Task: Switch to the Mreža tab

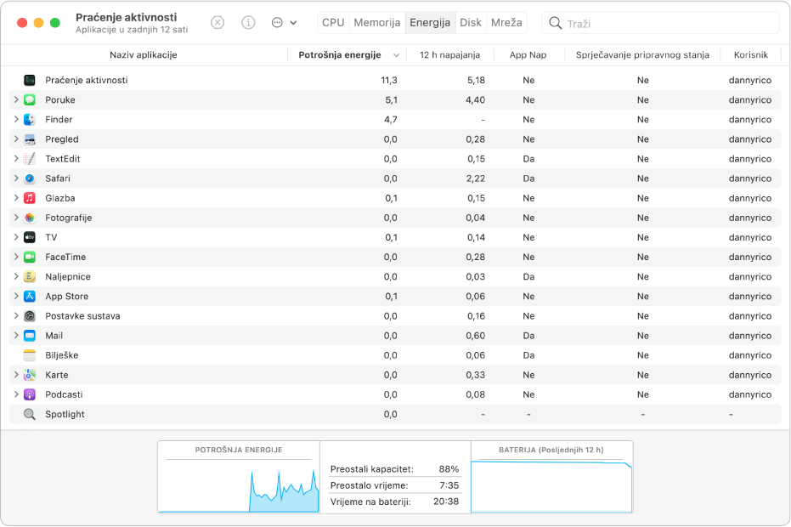Action: [506, 23]
